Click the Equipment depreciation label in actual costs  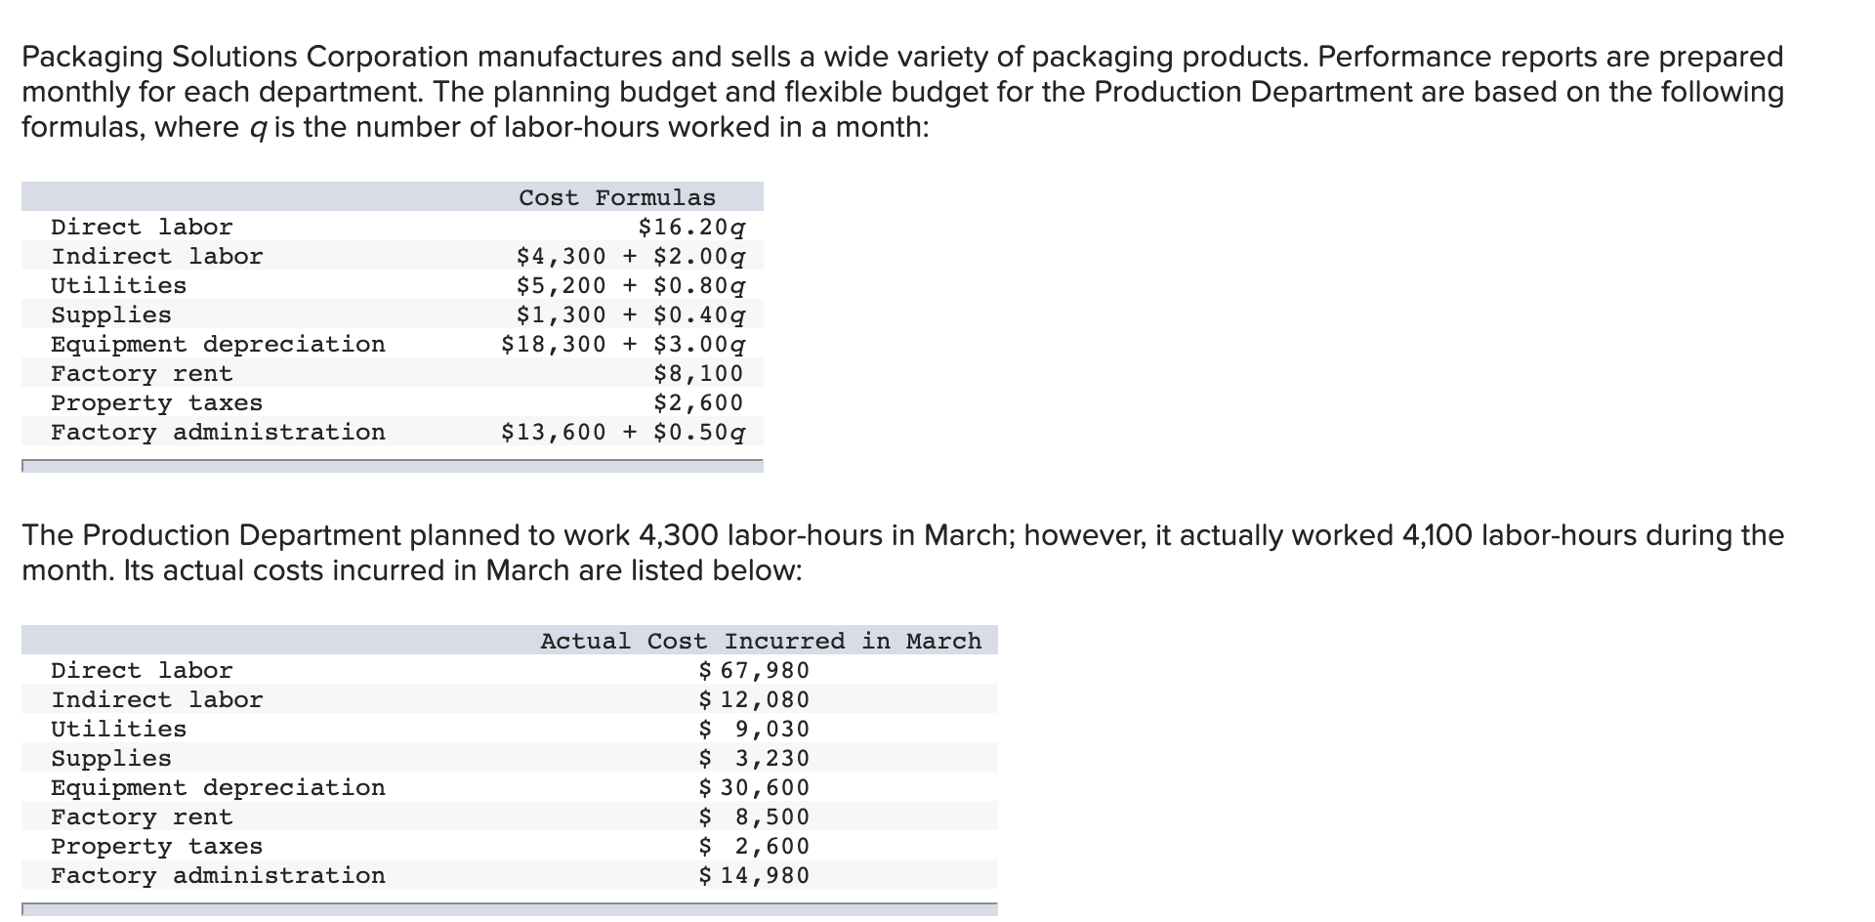[x=219, y=788]
